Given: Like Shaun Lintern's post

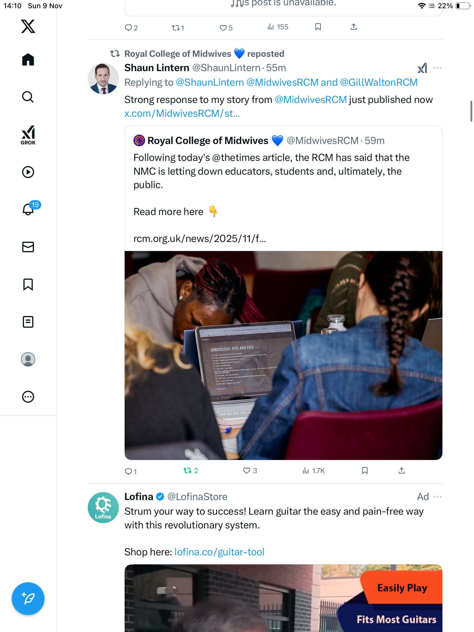Looking at the screenshot, I should click(247, 470).
